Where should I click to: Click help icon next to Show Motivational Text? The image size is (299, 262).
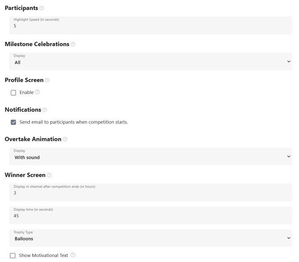73,255
